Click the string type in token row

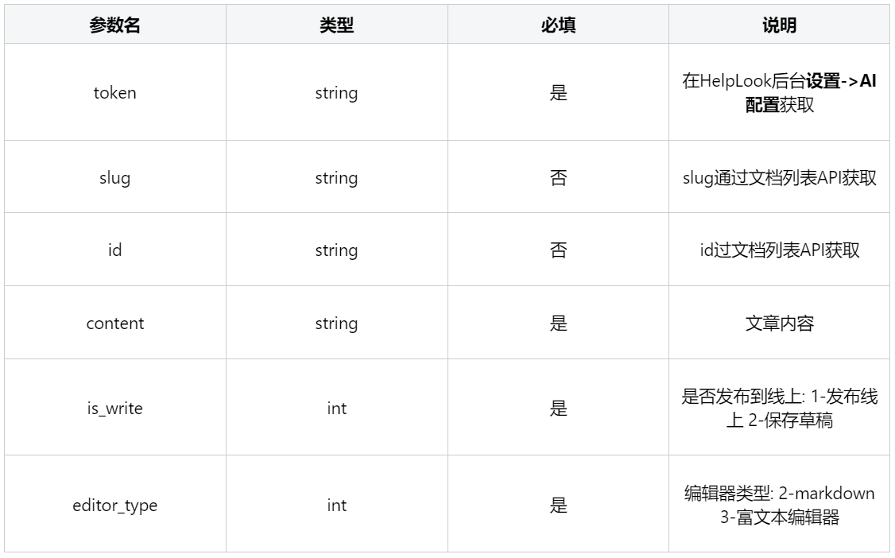[x=336, y=92]
